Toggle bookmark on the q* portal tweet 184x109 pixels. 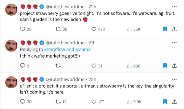165,102
